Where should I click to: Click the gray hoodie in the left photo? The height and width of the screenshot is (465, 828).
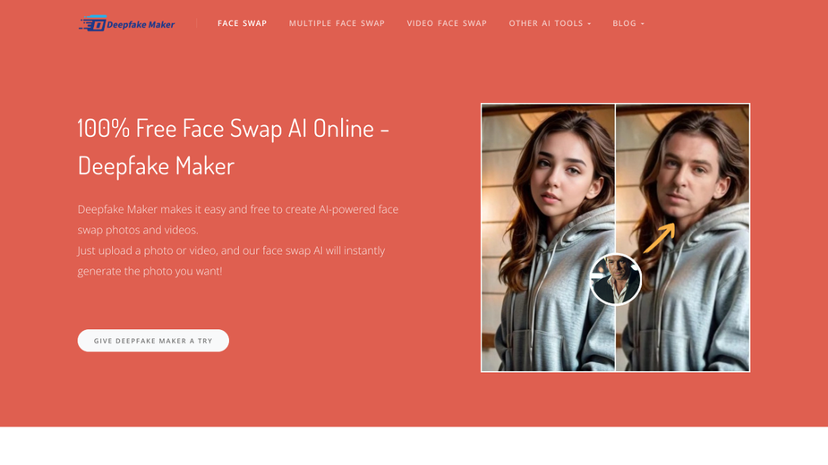[x=550, y=306]
